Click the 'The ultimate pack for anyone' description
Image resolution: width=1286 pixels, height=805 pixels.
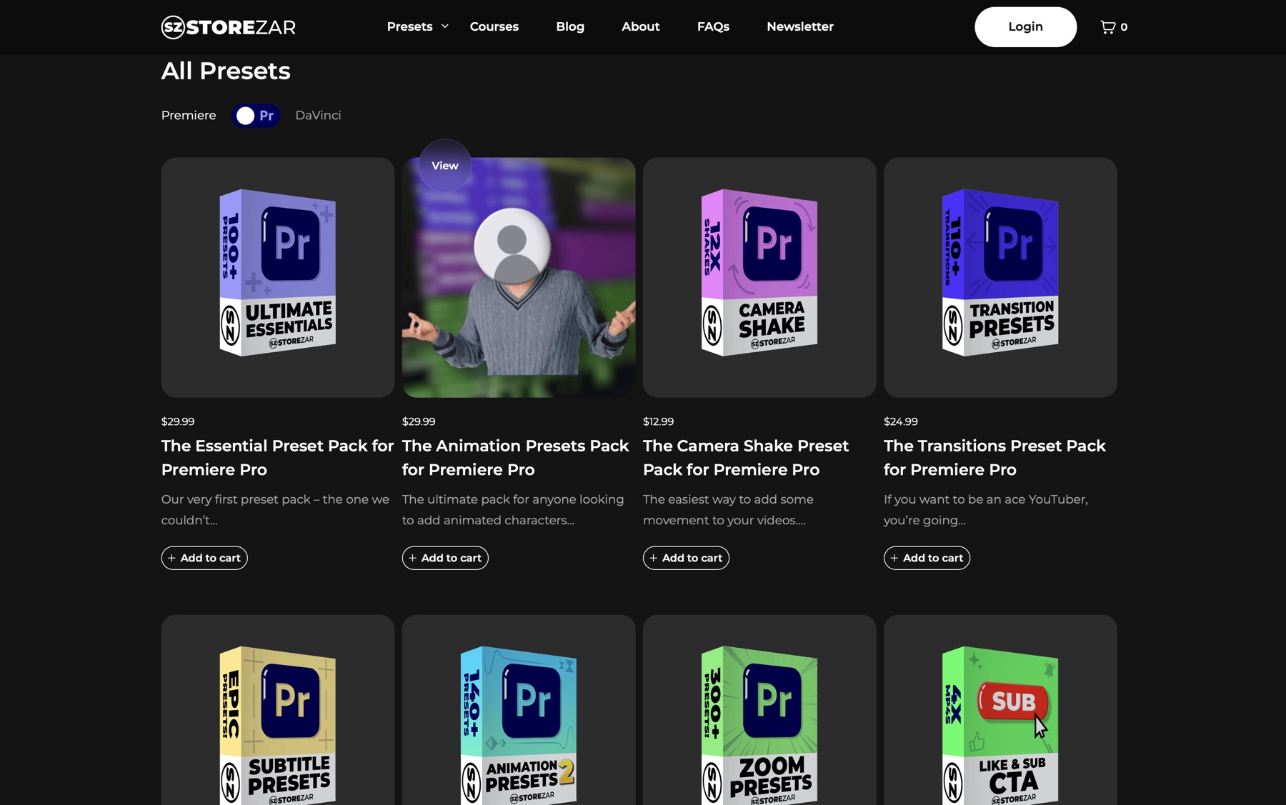513,510
